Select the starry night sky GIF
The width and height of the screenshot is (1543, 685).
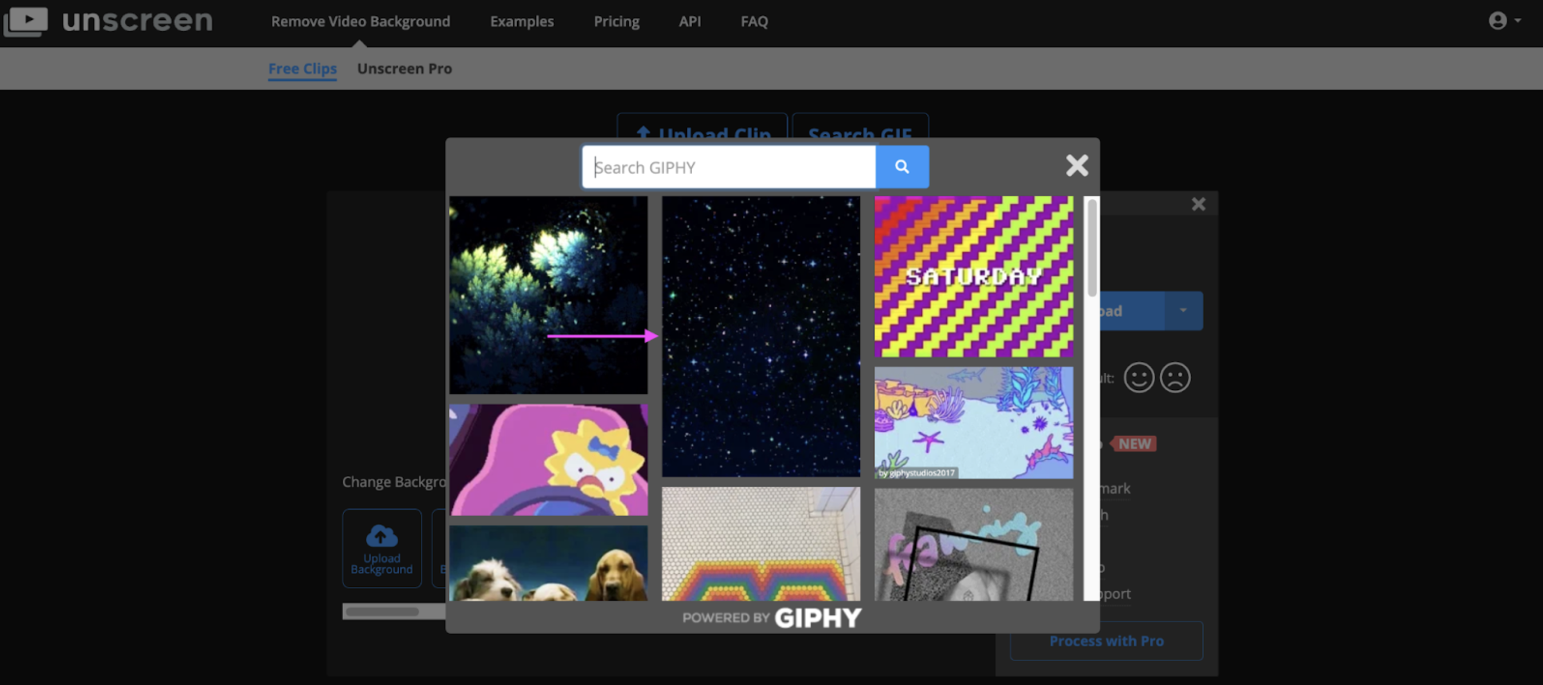[760, 336]
